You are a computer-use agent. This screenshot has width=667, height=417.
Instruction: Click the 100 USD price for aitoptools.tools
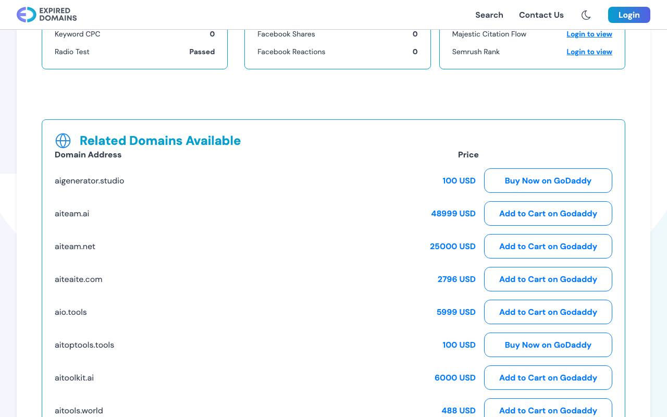(x=459, y=345)
